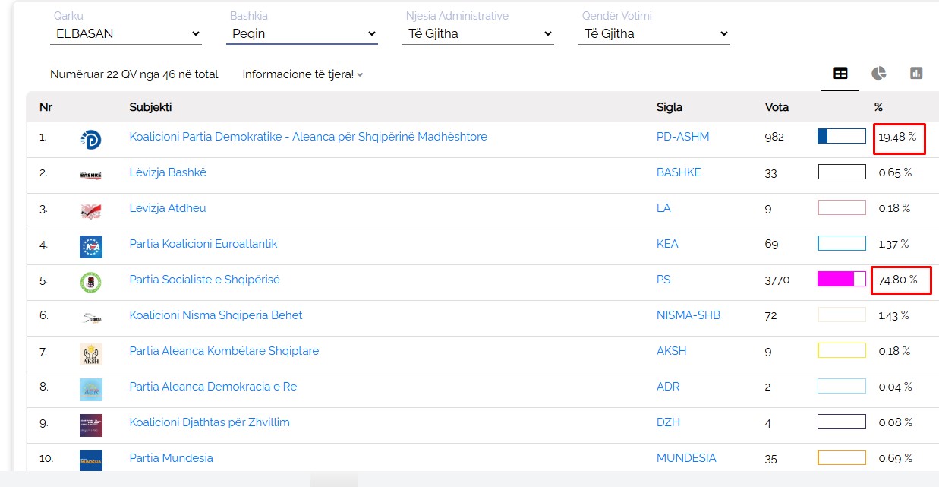Open Partia Socialiste e Shqipërisë link

click(204, 280)
